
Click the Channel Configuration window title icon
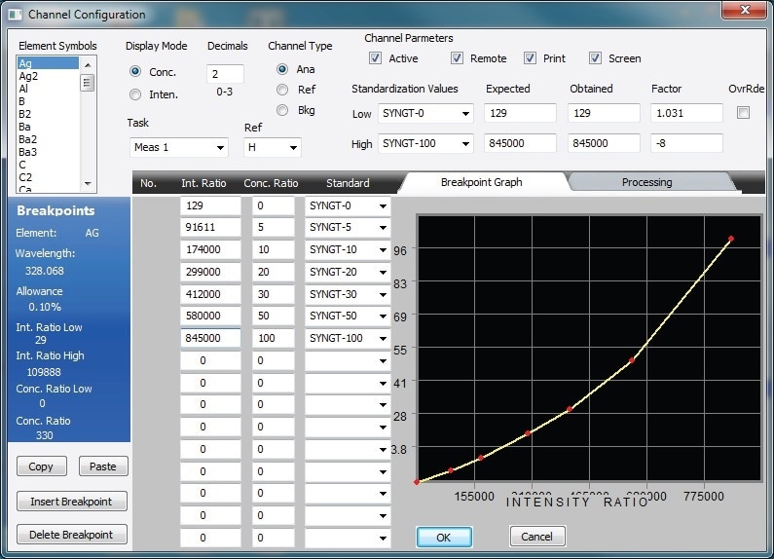[x=14, y=15]
